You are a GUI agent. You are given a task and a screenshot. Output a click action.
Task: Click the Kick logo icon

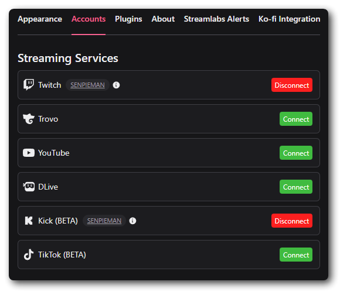pyautogui.click(x=29, y=221)
